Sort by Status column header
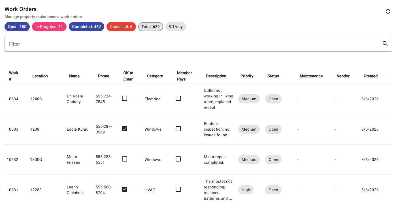The height and width of the screenshot is (204, 396). (273, 76)
